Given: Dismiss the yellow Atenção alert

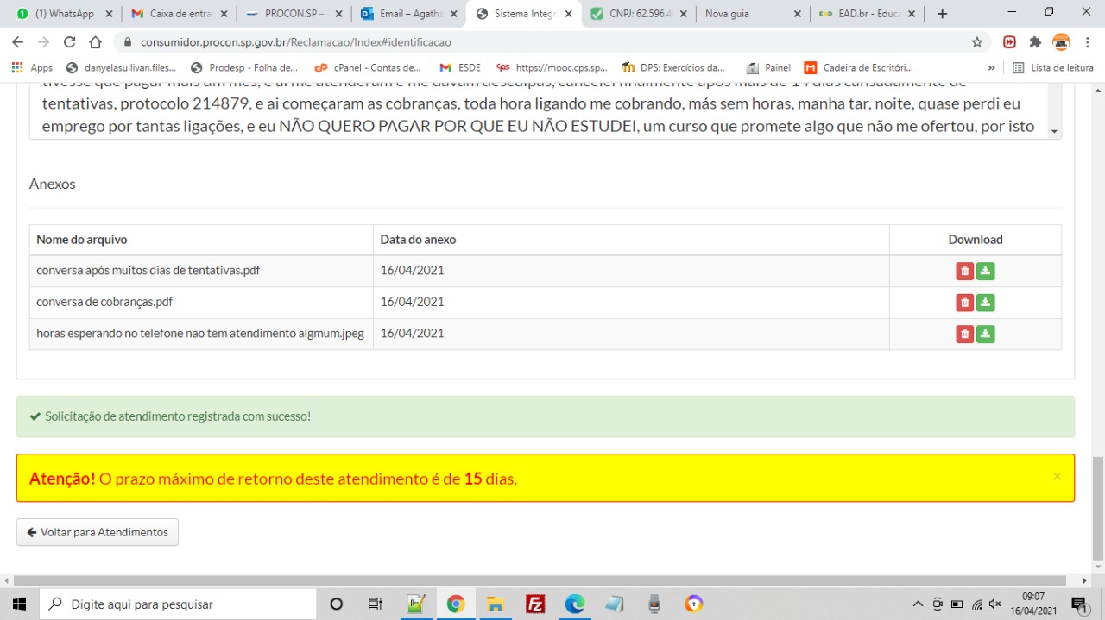Looking at the screenshot, I should [x=1057, y=476].
